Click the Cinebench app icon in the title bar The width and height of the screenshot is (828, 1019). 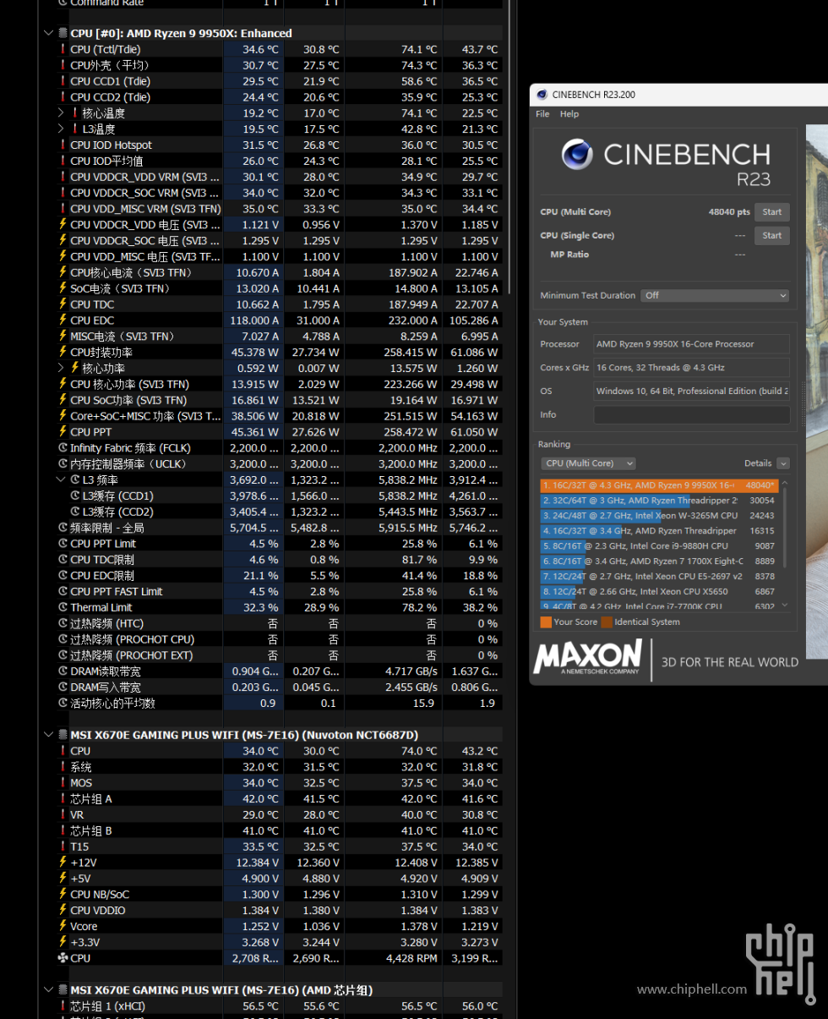pyautogui.click(x=541, y=95)
